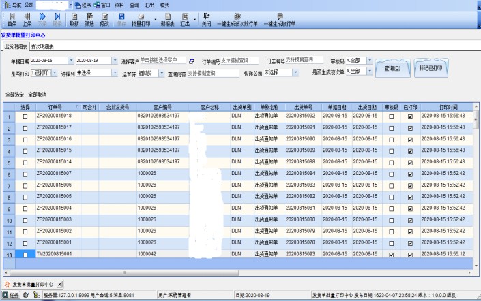Open the 查询 menu
The width and height of the screenshot is (481, 301).
(x=134, y=5)
